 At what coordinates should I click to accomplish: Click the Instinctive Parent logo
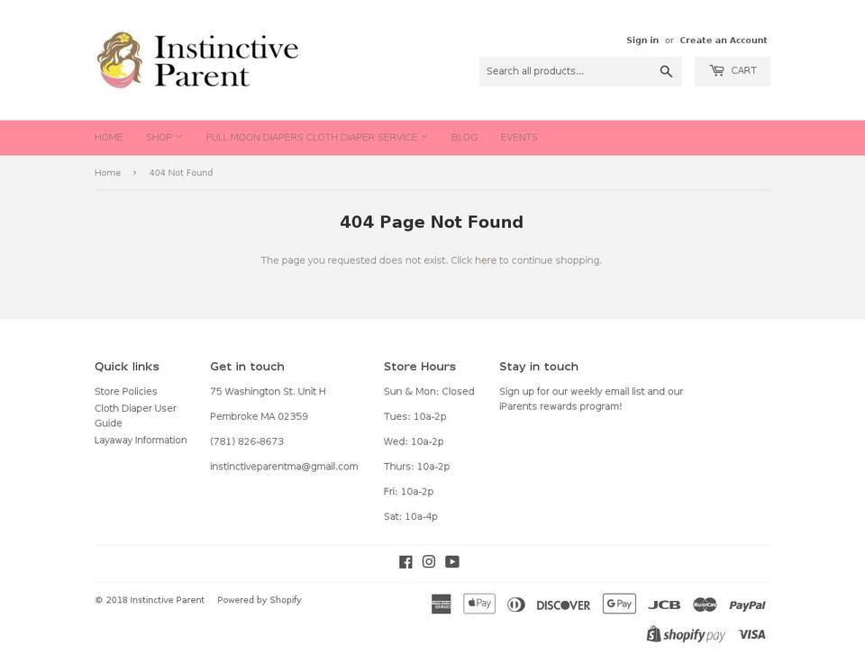coord(197,60)
